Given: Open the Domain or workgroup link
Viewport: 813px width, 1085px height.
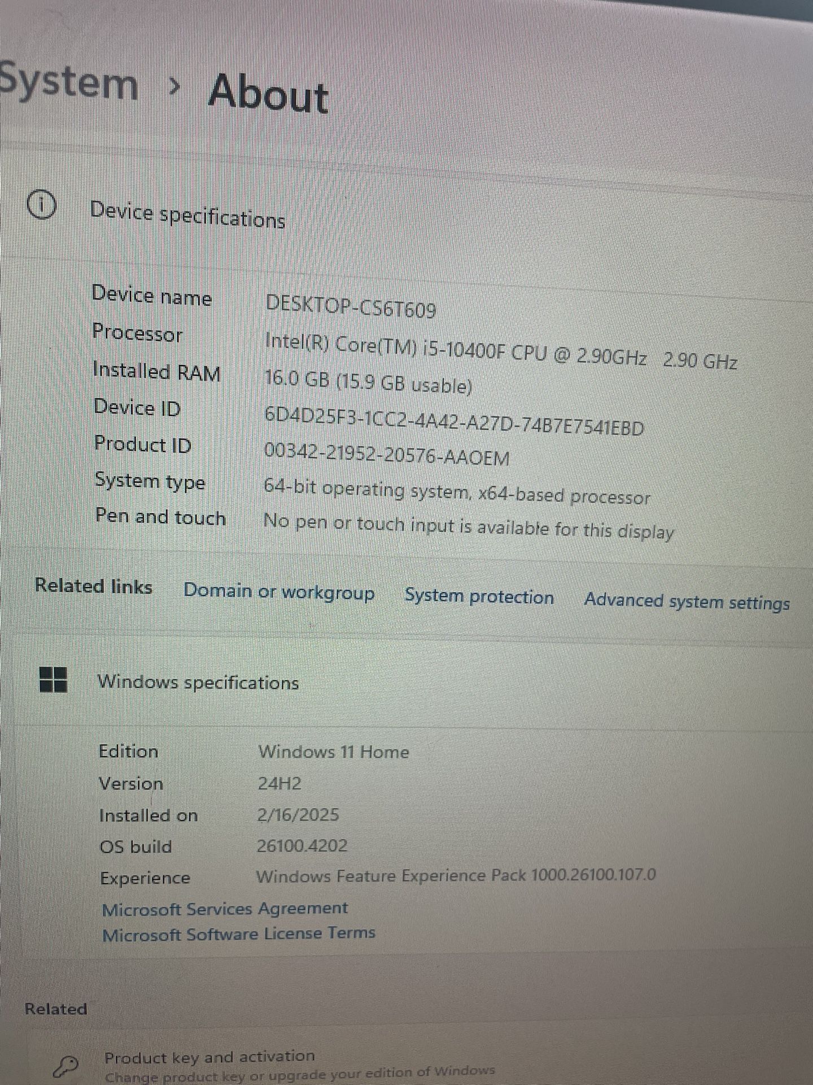Looking at the screenshot, I should pyautogui.click(x=279, y=592).
